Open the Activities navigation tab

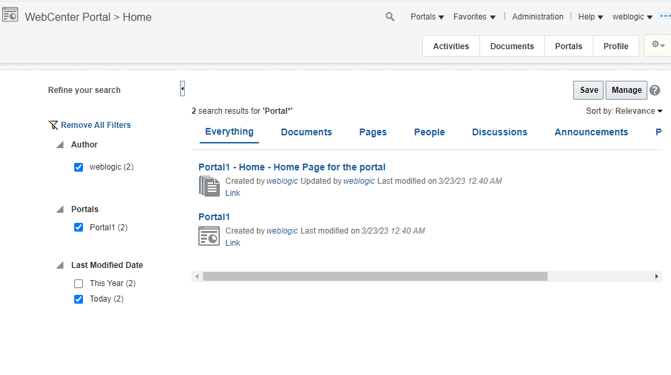(x=451, y=46)
